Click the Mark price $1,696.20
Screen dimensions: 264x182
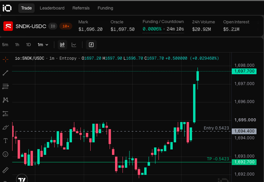click(x=91, y=29)
